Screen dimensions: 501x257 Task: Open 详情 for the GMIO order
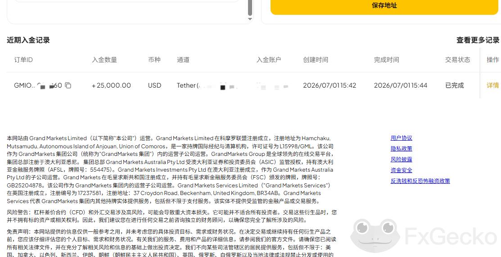pos(492,85)
